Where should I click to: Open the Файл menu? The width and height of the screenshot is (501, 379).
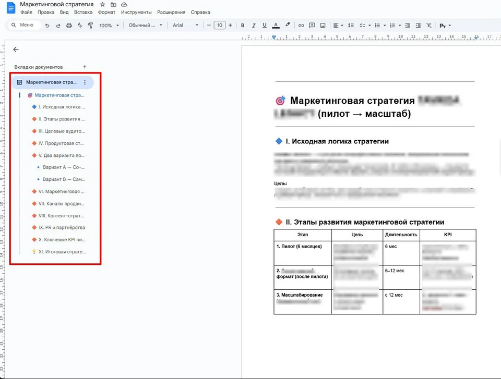[26, 12]
